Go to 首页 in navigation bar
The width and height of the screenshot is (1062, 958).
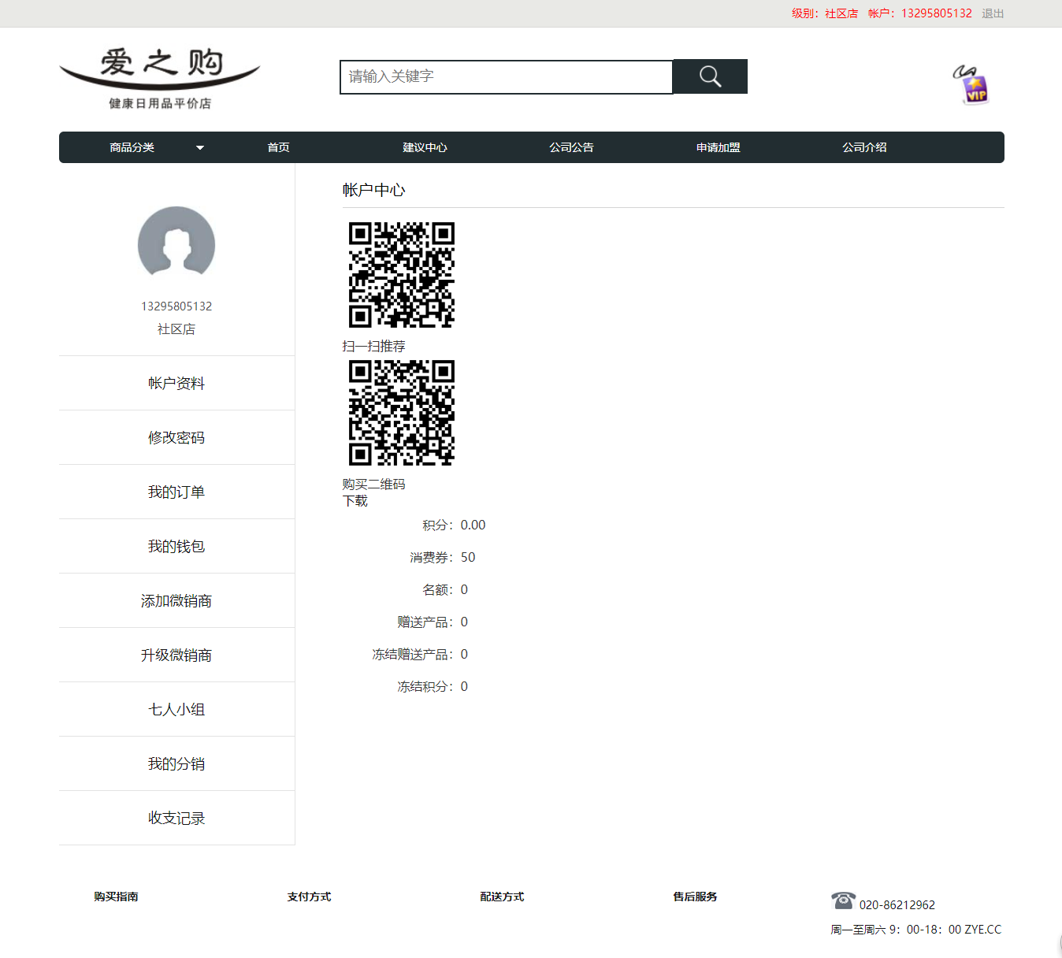click(x=278, y=147)
